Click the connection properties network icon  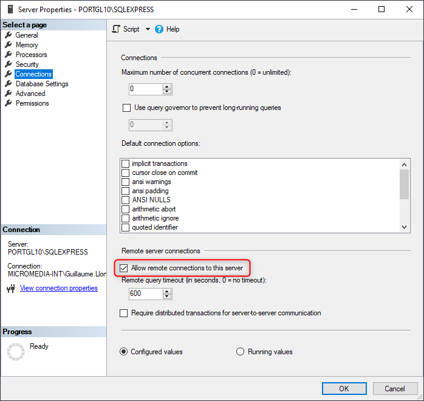pos(11,289)
